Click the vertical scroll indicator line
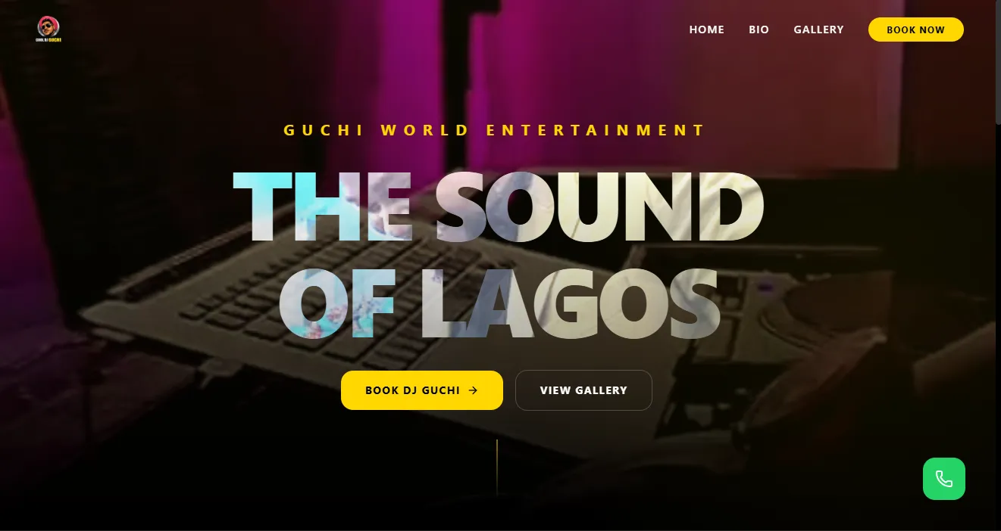The image size is (1001, 531). pos(497,467)
